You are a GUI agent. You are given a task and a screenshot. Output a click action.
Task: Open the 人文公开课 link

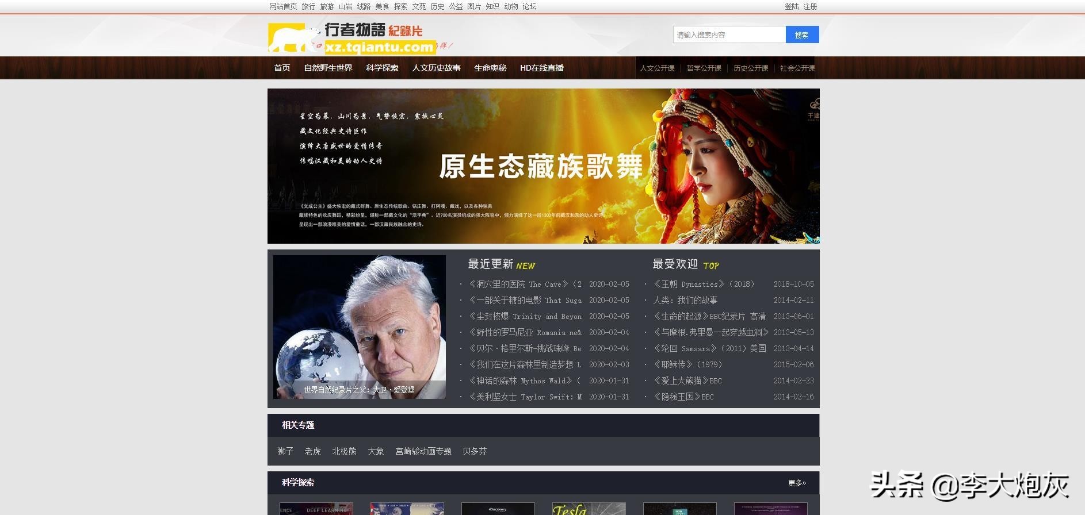pos(657,68)
